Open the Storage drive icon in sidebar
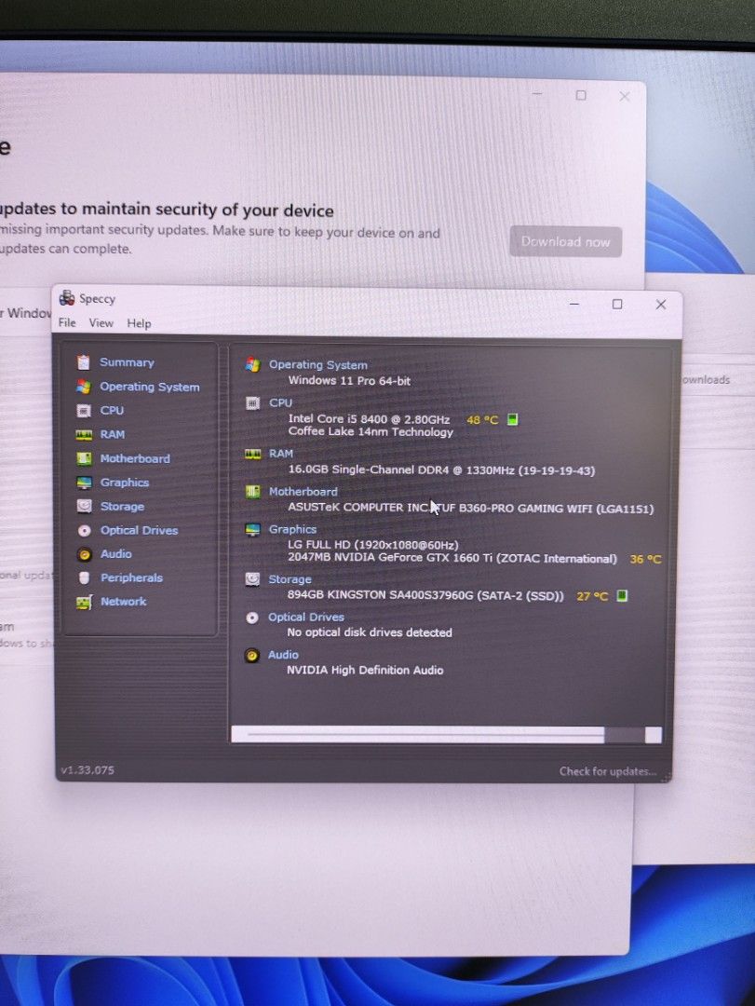 point(84,506)
